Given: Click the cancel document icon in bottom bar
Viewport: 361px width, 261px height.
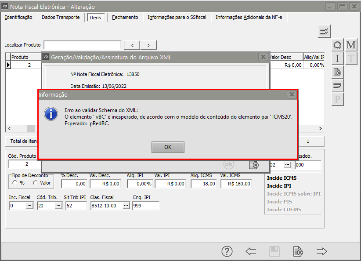Looking at the screenshot, I should coord(298,251).
